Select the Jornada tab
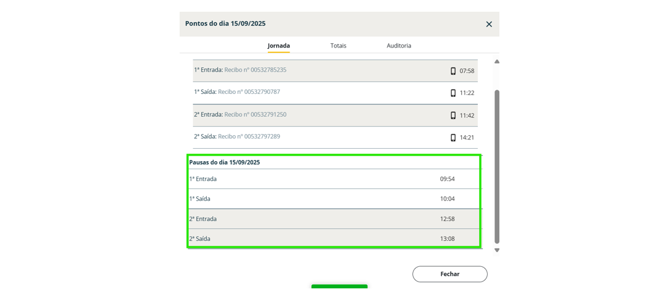671x297 pixels. (278, 46)
